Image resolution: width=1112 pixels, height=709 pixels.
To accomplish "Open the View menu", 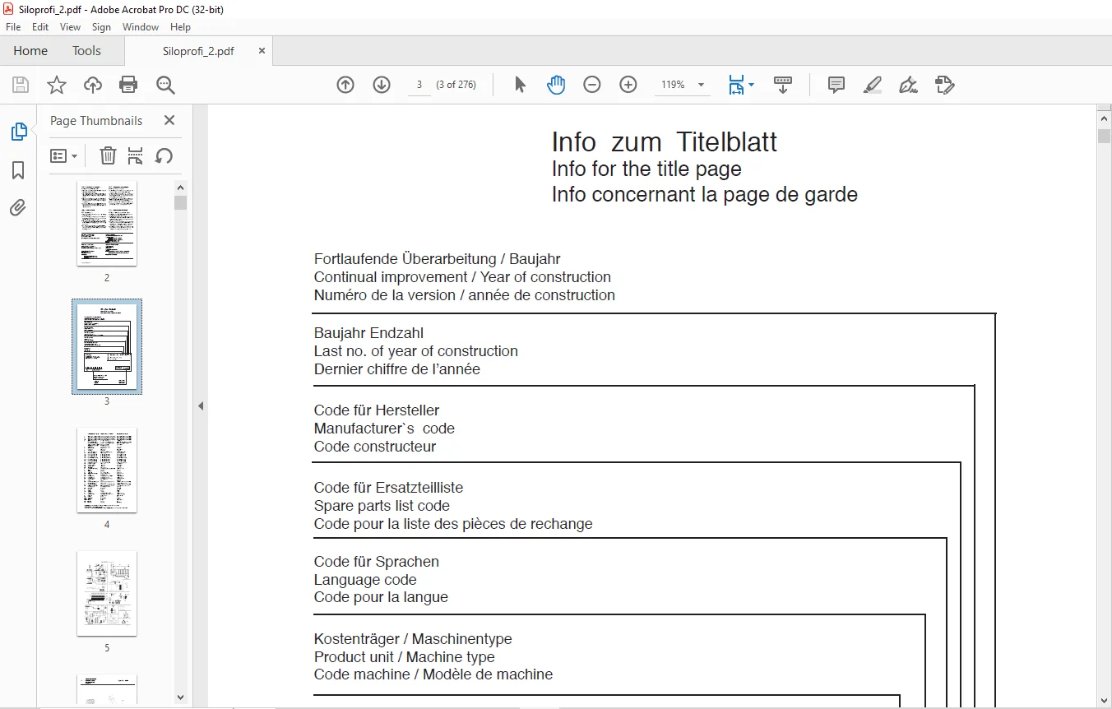I will [x=71, y=27].
